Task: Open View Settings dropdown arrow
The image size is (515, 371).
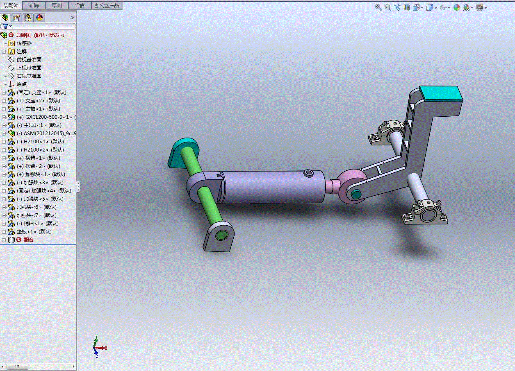Action: (485, 8)
